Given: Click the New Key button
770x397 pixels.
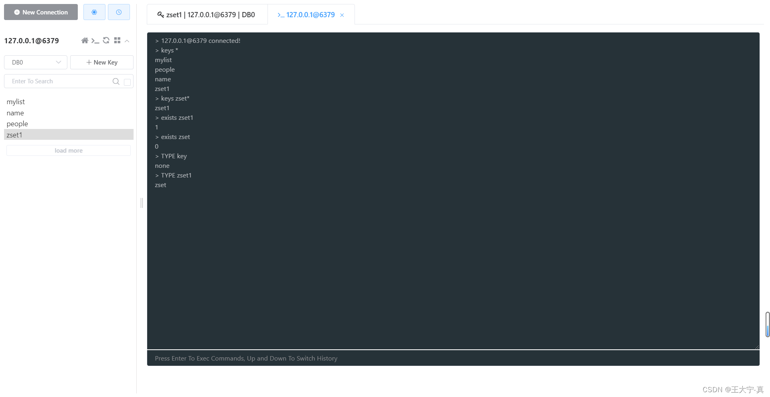Looking at the screenshot, I should [102, 62].
